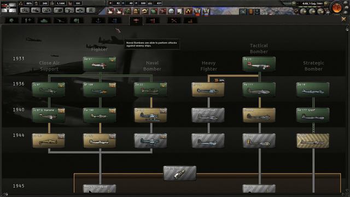Select the 1945 jet fighter technology
The width and height of the screenshot is (350, 197).
(x=100, y=188)
